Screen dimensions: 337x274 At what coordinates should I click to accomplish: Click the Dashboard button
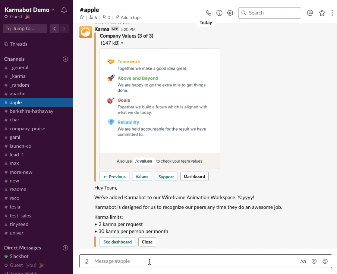click(195, 176)
